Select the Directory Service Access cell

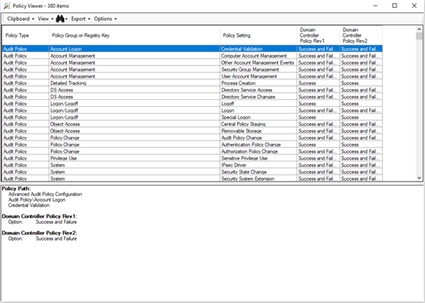[x=258, y=90]
